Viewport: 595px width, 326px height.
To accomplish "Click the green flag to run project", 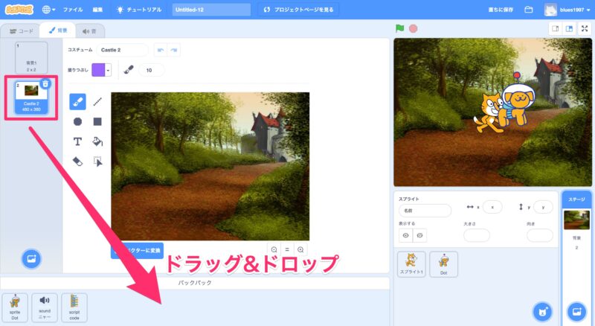I will click(400, 28).
